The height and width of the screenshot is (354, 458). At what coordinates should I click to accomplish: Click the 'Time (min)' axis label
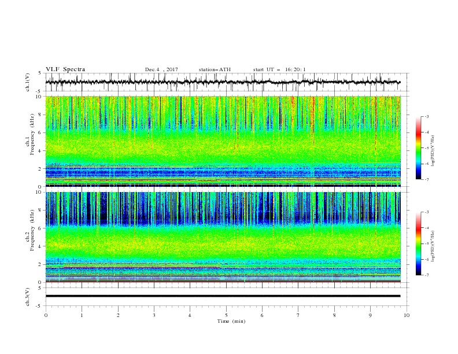click(231, 321)
